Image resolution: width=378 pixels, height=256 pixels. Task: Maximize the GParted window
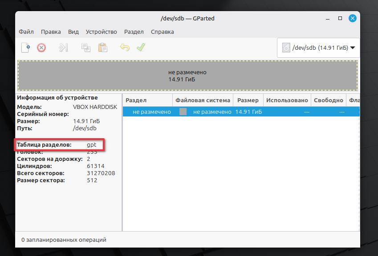(340, 18)
